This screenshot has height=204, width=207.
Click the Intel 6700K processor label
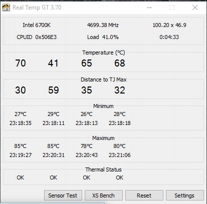[37, 25]
